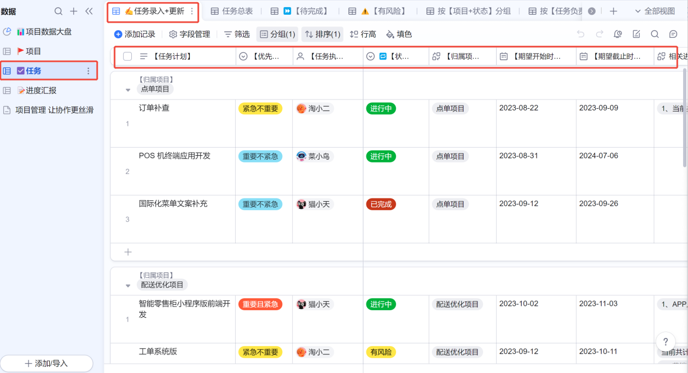
Task: Toggle the 分组(1) grouping option
Action: click(x=277, y=34)
